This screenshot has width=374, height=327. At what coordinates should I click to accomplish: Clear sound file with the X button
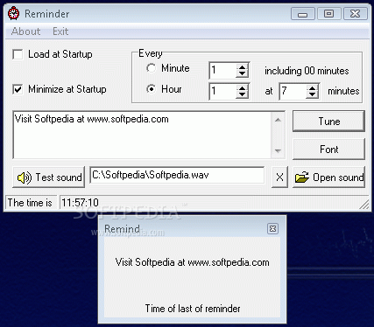(x=279, y=177)
